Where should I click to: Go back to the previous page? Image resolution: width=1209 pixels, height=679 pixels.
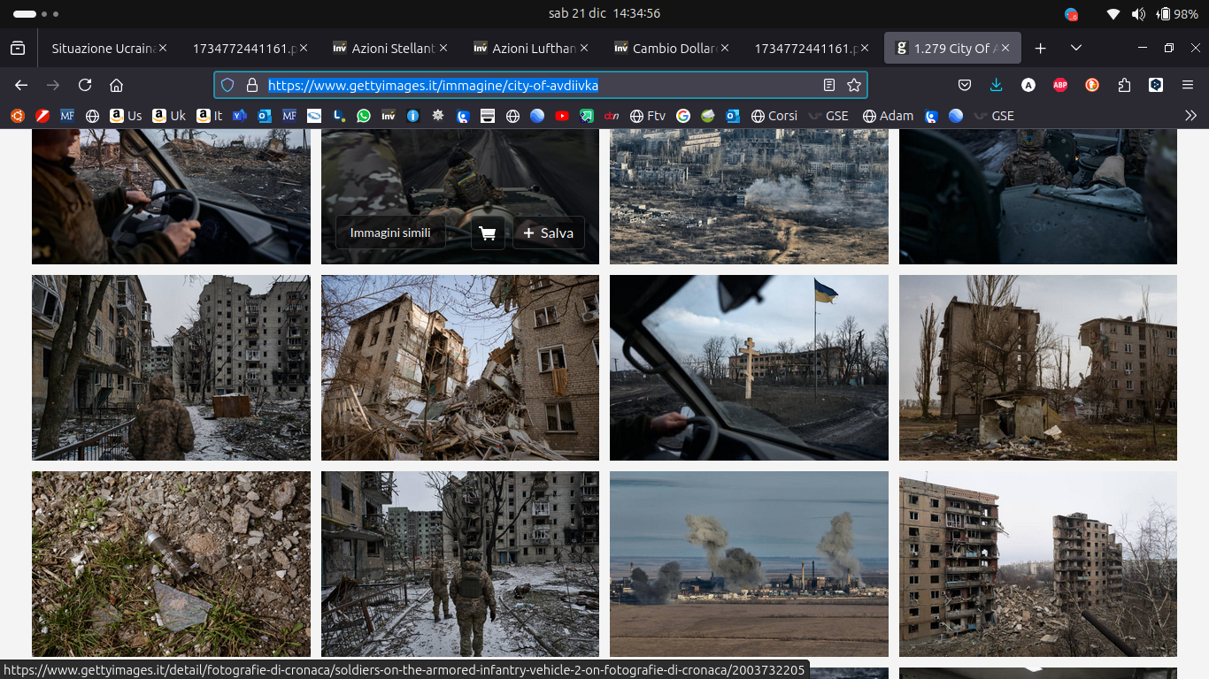pos(21,85)
